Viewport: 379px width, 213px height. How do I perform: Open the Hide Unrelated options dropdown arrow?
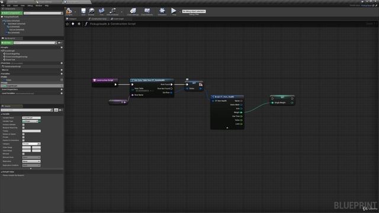click(x=121, y=12)
